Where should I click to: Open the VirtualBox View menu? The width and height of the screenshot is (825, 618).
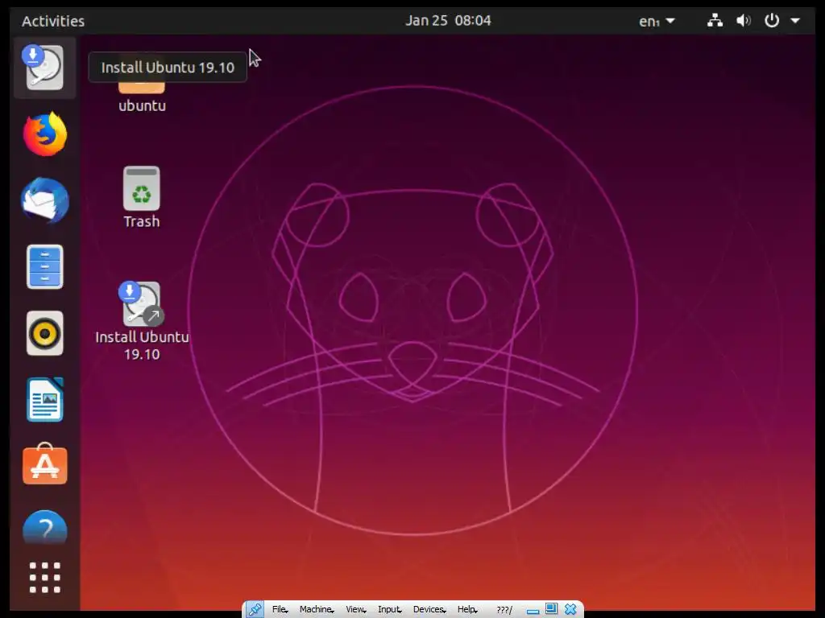tap(355, 609)
